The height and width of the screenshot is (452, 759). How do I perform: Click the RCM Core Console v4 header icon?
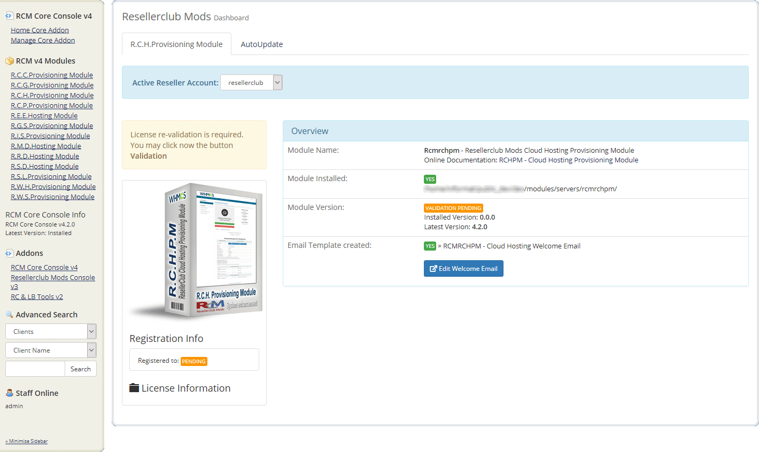(x=9, y=16)
